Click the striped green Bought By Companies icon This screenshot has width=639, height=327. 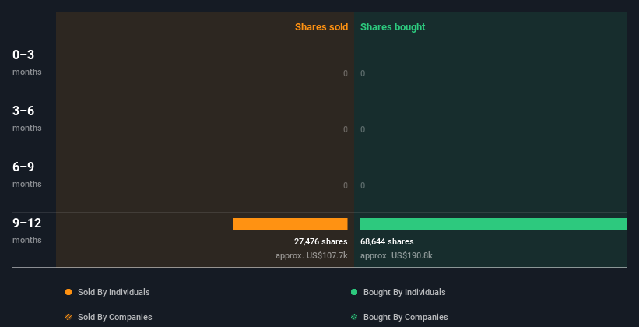pos(354,317)
